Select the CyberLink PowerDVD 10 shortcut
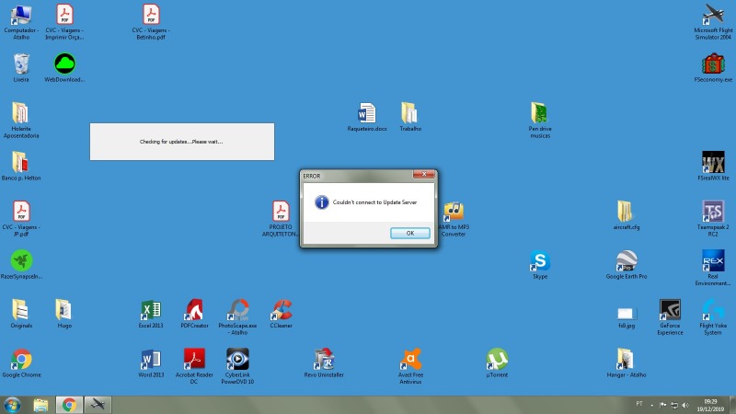This screenshot has width=736, height=414. click(x=237, y=366)
